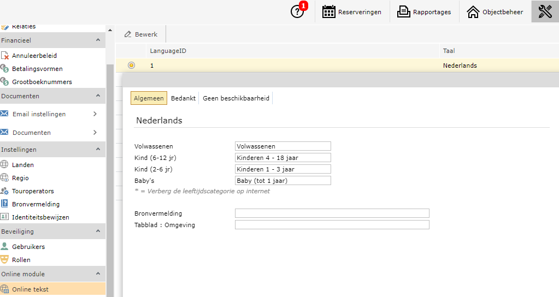Click the Betalingsvormen coin icon
This screenshot has height=297, width=559.
[x=4, y=68]
